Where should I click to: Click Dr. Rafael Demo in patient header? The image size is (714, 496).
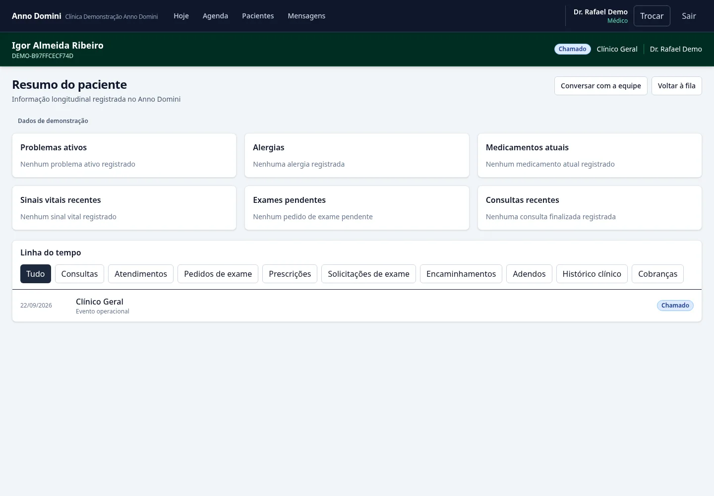pyautogui.click(x=676, y=49)
